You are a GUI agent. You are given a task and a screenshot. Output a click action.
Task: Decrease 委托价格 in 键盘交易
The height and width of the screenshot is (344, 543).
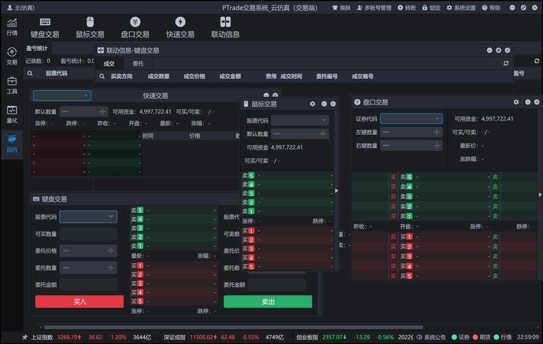coord(66,251)
